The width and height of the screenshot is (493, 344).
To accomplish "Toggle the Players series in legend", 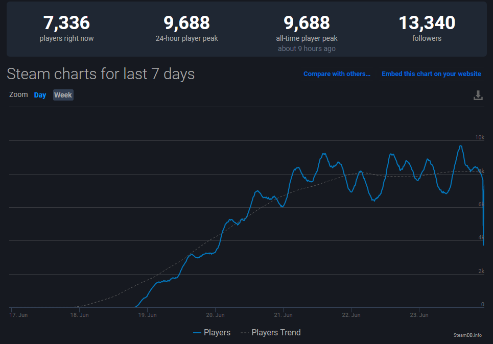I will point(212,333).
